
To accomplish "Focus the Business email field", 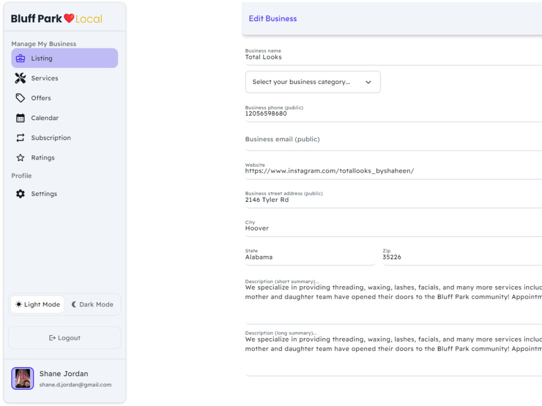I will pos(393,142).
